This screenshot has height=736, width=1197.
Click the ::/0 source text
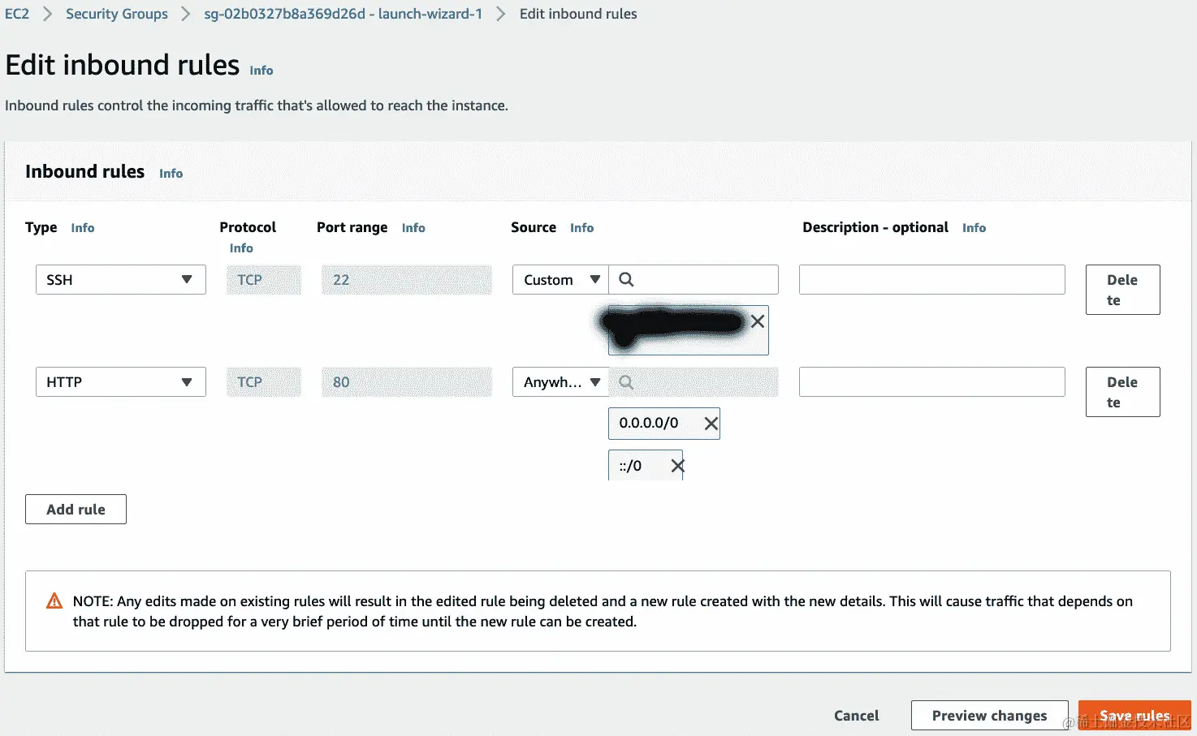pyautogui.click(x=630, y=466)
